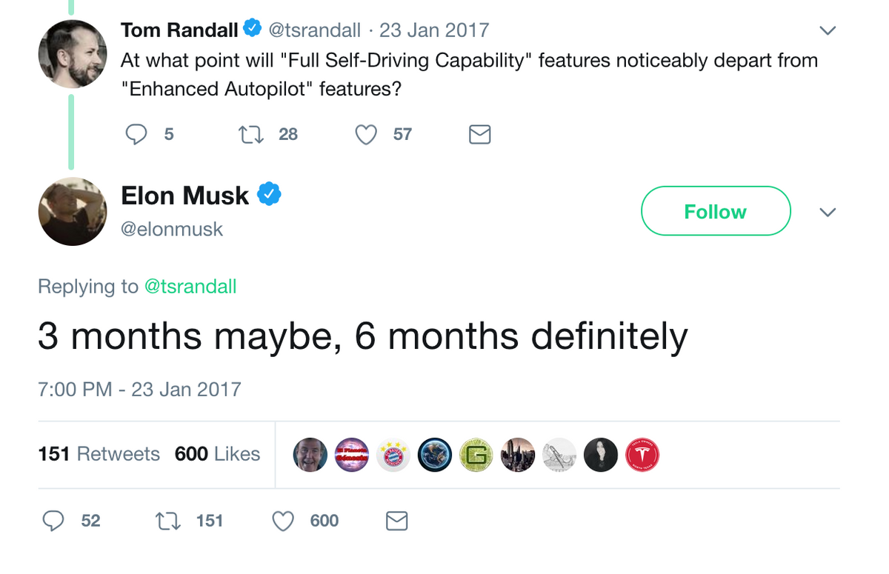The width and height of the screenshot is (889, 574).
Task: Open dropdown caret on Tom Randall's tweet
Action: (x=828, y=30)
